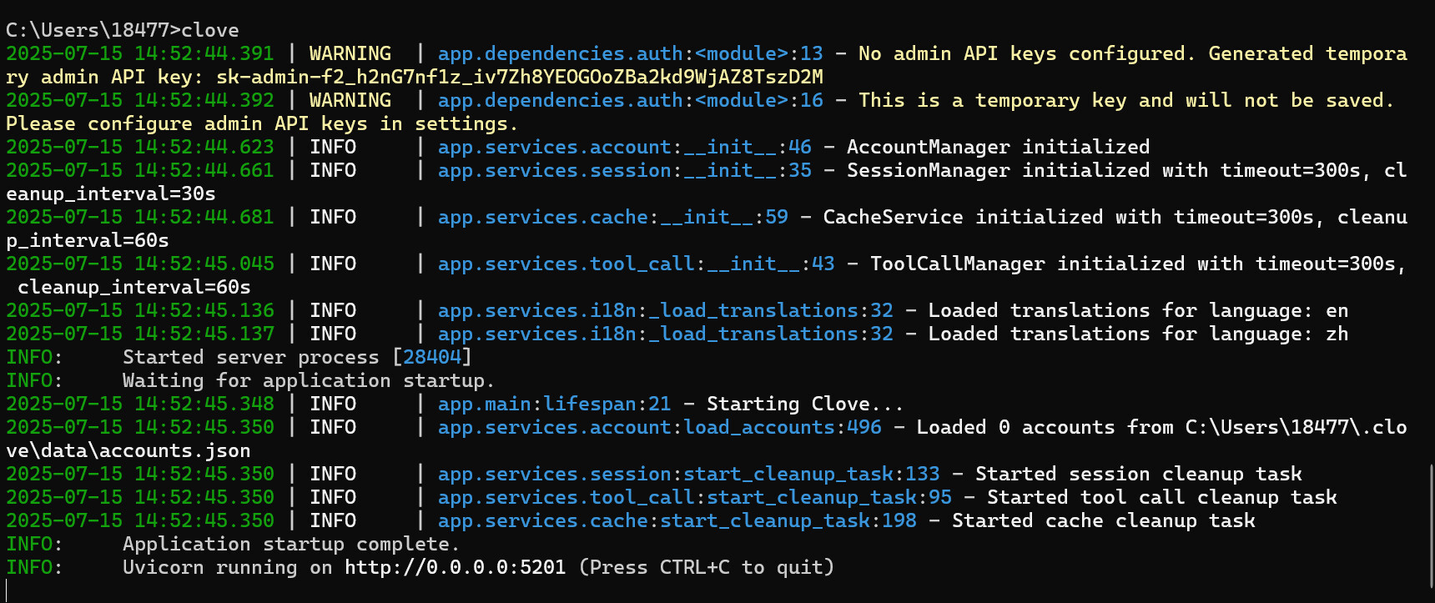The image size is (1435, 603).
Task: Click 'Waiting for application startup.' text
Action: click(x=308, y=381)
